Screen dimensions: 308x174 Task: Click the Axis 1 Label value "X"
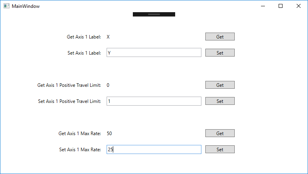click(x=108, y=37)
